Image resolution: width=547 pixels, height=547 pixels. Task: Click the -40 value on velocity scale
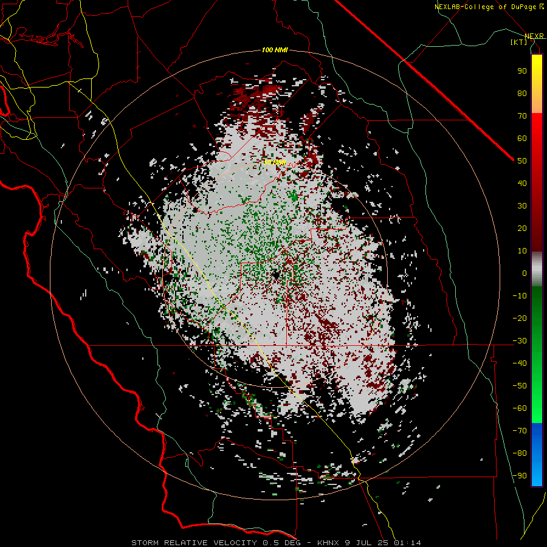pyautogui.click(x=520, y=363)
